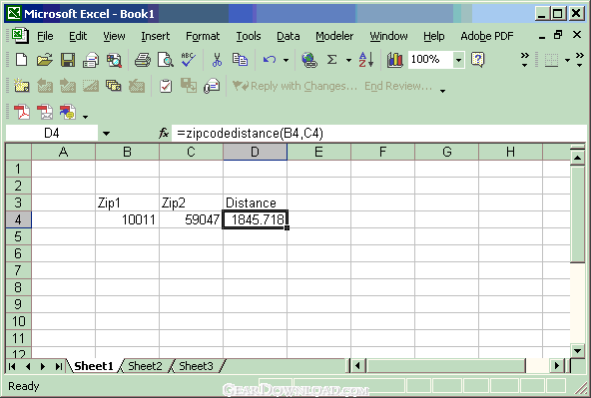Show more Standard toolbar options chevron
This screenshot has height=398, width=591.
coord(524,60)
